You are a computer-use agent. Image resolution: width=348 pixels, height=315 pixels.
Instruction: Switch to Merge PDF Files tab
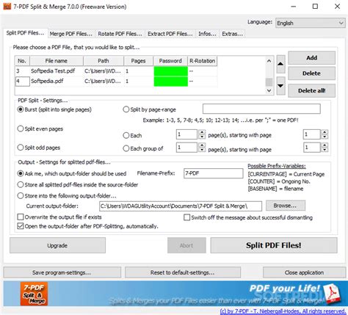pos(71,34)
